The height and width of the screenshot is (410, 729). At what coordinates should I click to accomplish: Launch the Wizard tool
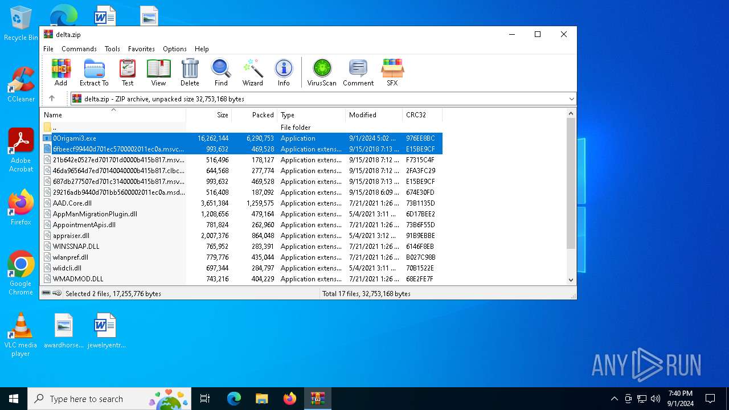[x=252, y=72]
